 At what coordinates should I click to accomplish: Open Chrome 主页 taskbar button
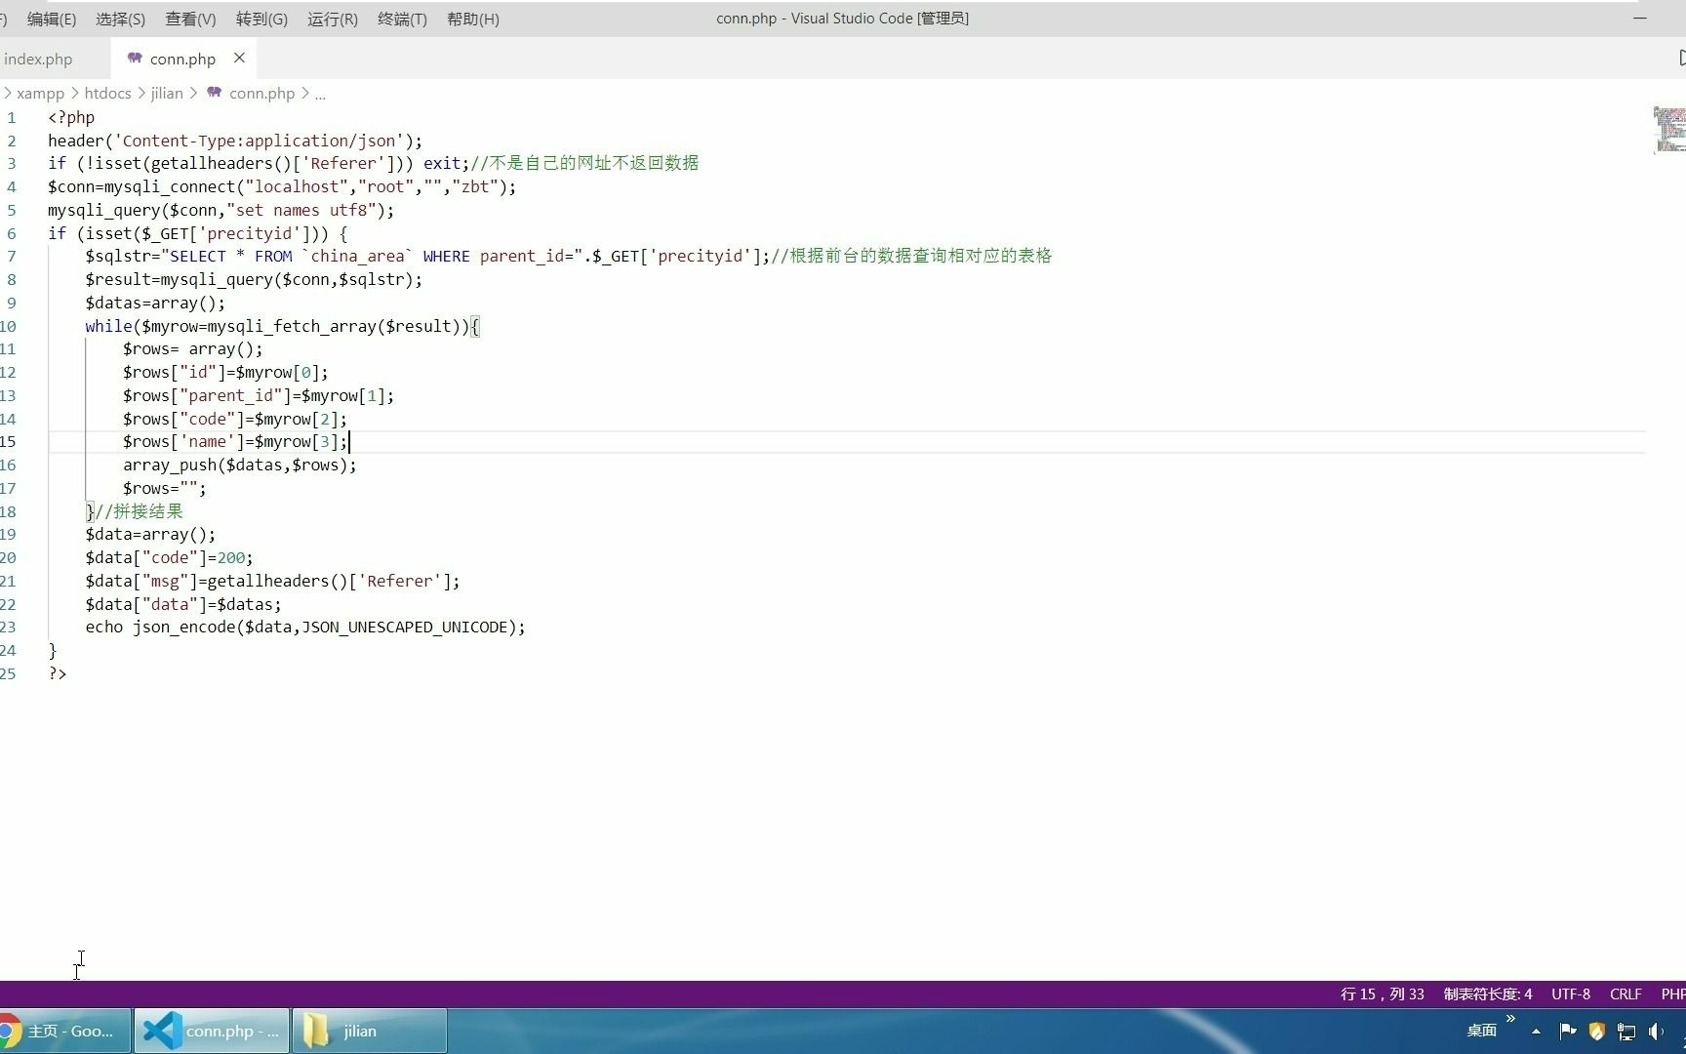point(64,1032)
